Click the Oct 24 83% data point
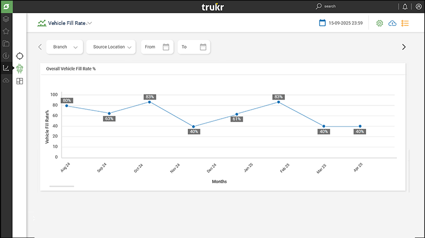The image size is (425, 238). tap(150, 102)
